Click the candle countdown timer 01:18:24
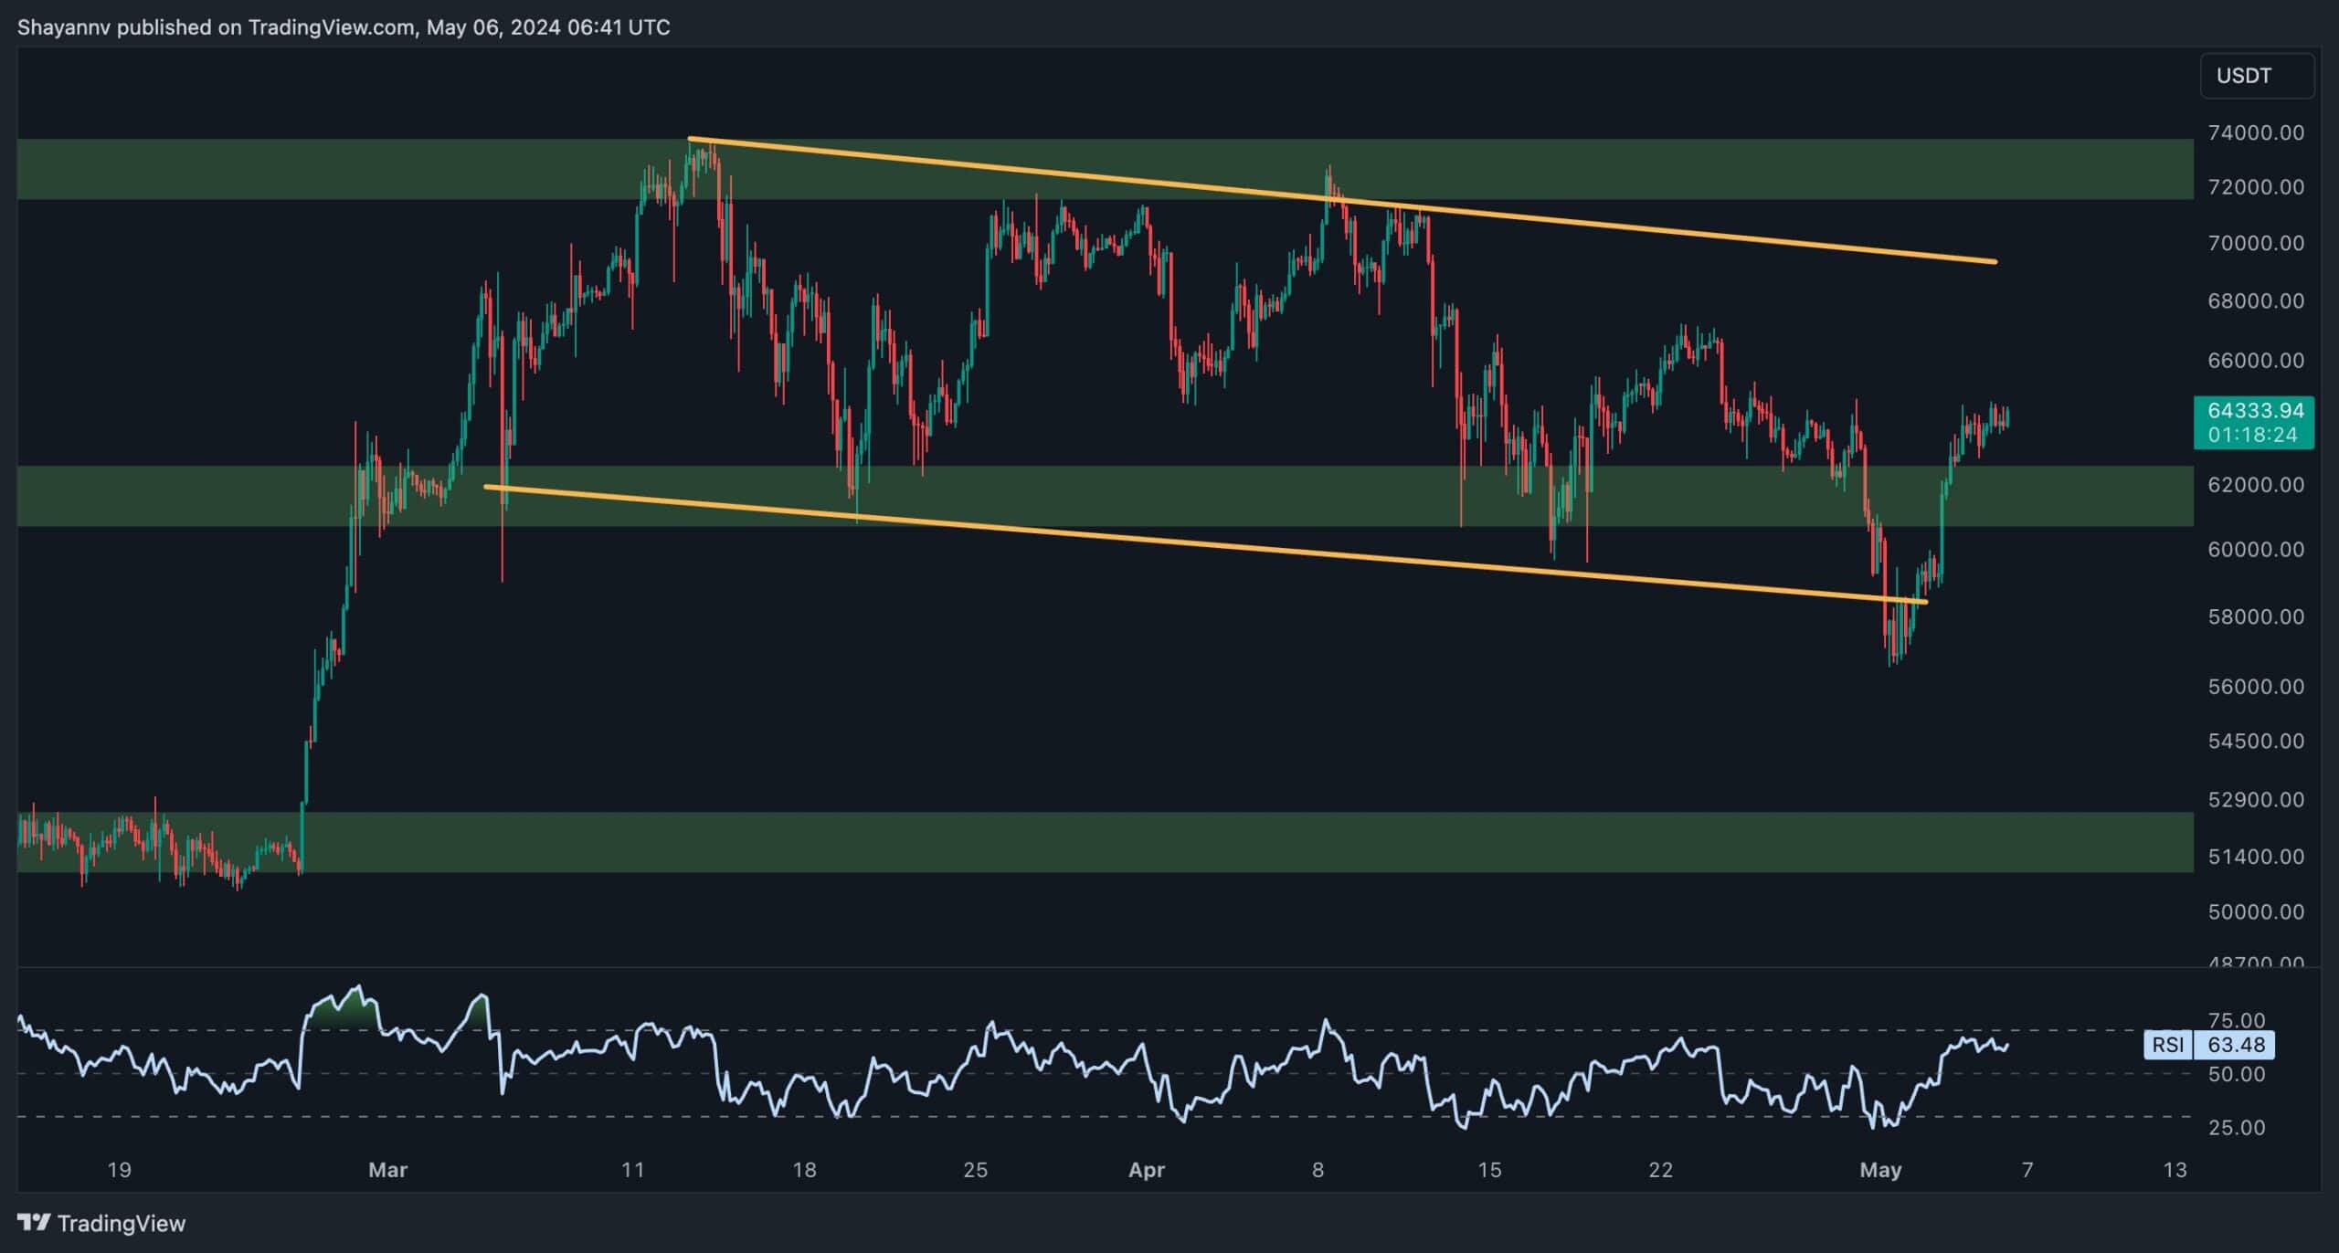The image size is (2339, 1253). point(2253,435)
